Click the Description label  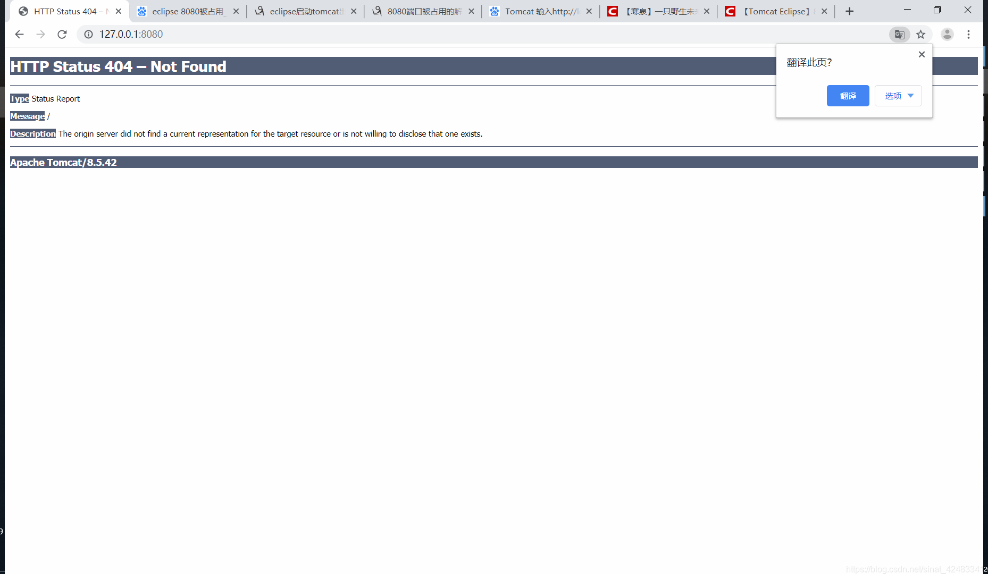pos(33,134)
